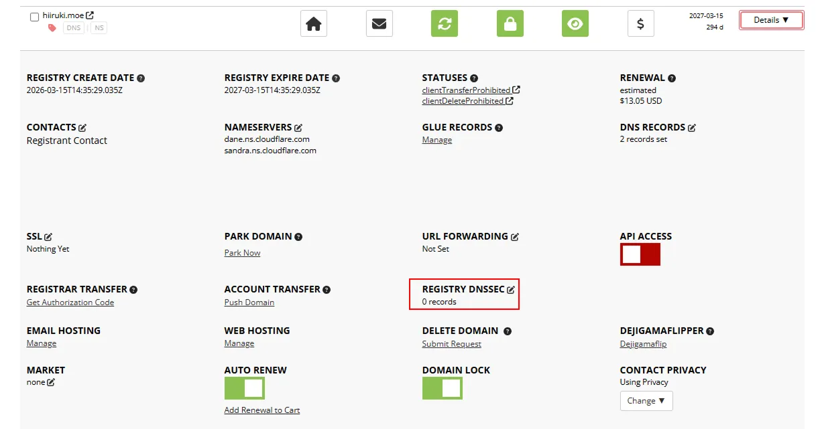Click the Registrant Contact text
The image size is (818, 429).
[x=67, y=141]
